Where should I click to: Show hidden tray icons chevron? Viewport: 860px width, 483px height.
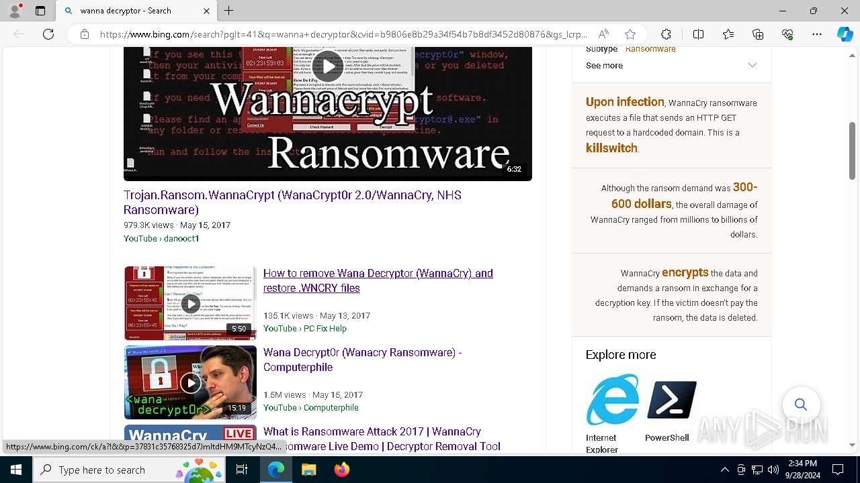(x=724, y=470)
